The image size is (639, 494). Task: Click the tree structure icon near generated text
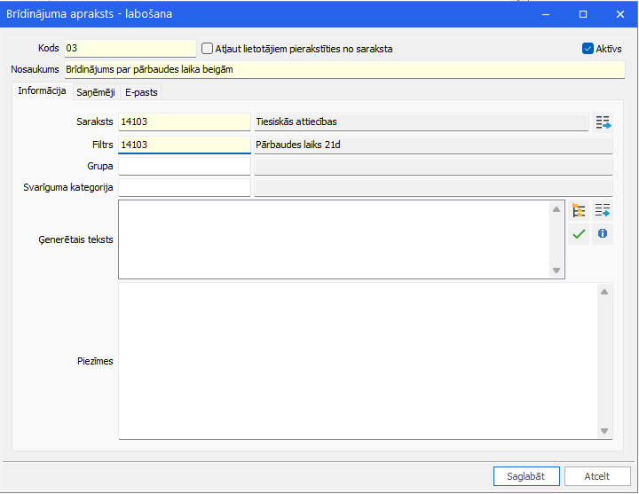pos(579,210)
